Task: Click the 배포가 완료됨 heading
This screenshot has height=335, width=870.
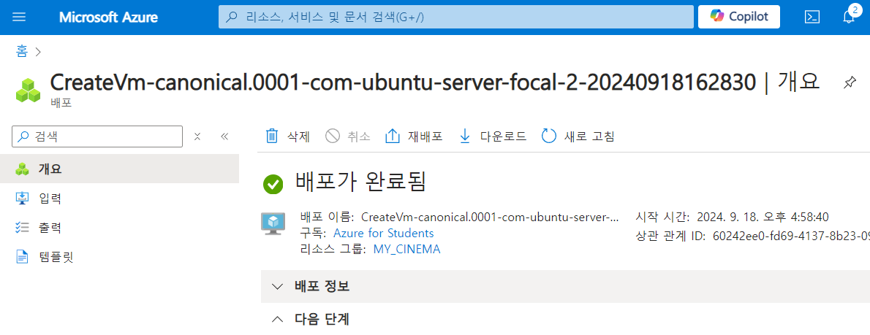Action: [x=360, y=182]
